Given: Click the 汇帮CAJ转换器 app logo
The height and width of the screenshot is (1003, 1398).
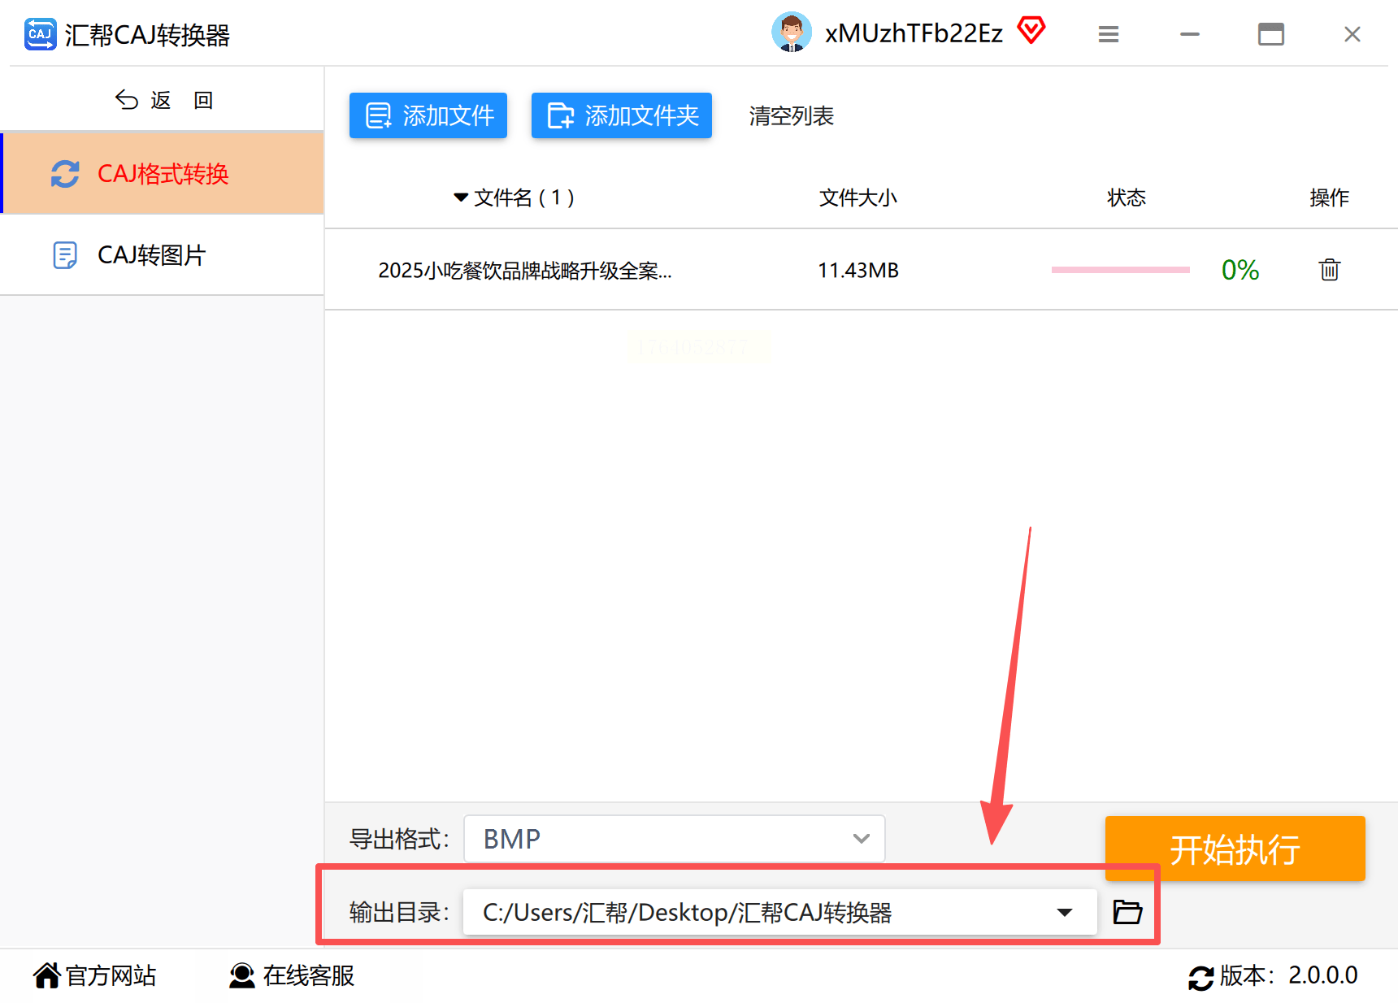Looking at the screenshot, I should [39, 34].
